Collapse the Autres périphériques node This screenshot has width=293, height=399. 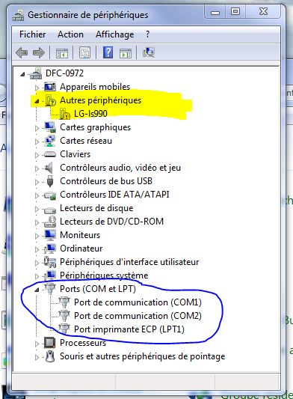click(37, 101)
